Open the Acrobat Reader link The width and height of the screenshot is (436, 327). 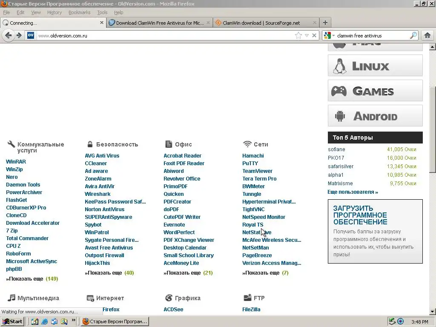[182, 156]
